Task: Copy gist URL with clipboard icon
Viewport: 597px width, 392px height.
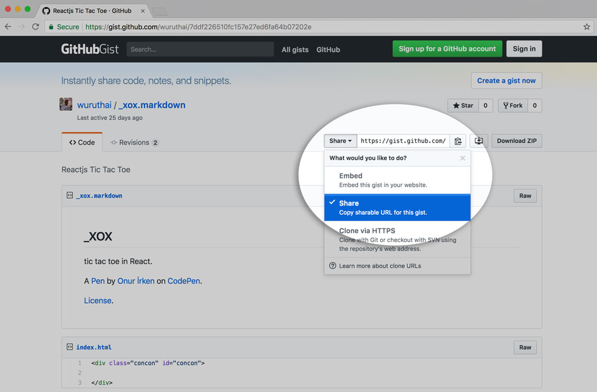Action: tap(458, 141)
